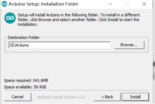Click the 'Arduino Setup: Installation Folder' title text

pos(43,4)
